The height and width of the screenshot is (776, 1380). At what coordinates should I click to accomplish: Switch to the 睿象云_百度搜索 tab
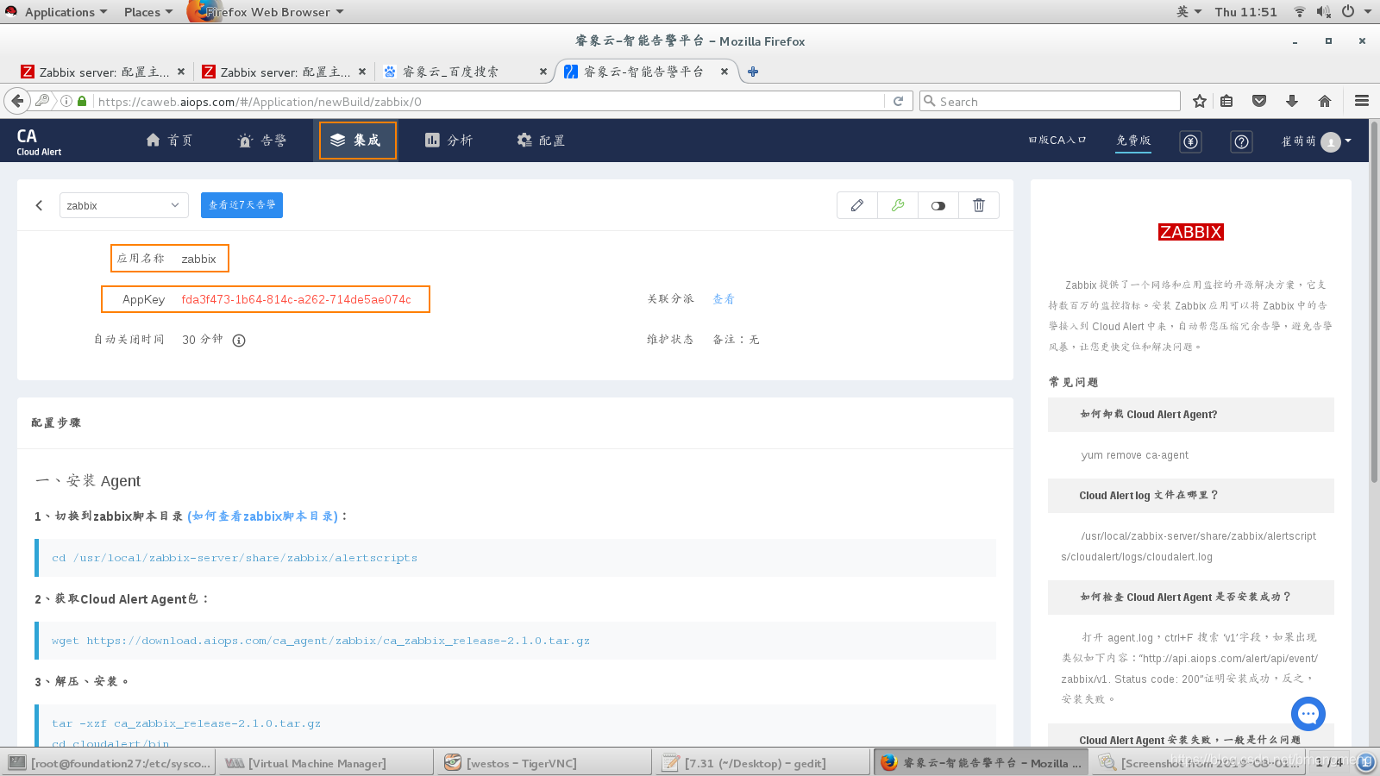pos(466,72)
